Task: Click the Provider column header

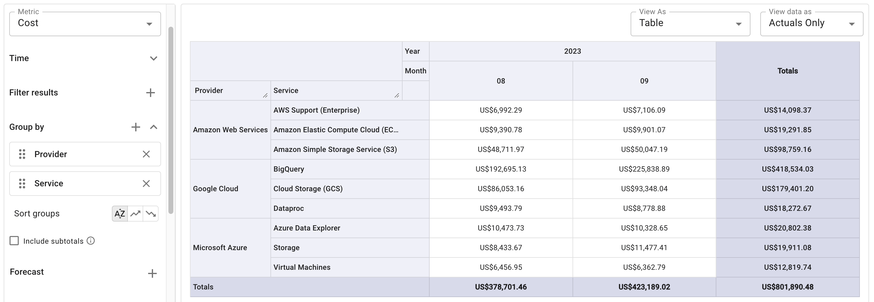Action: (x=209, y=91)
